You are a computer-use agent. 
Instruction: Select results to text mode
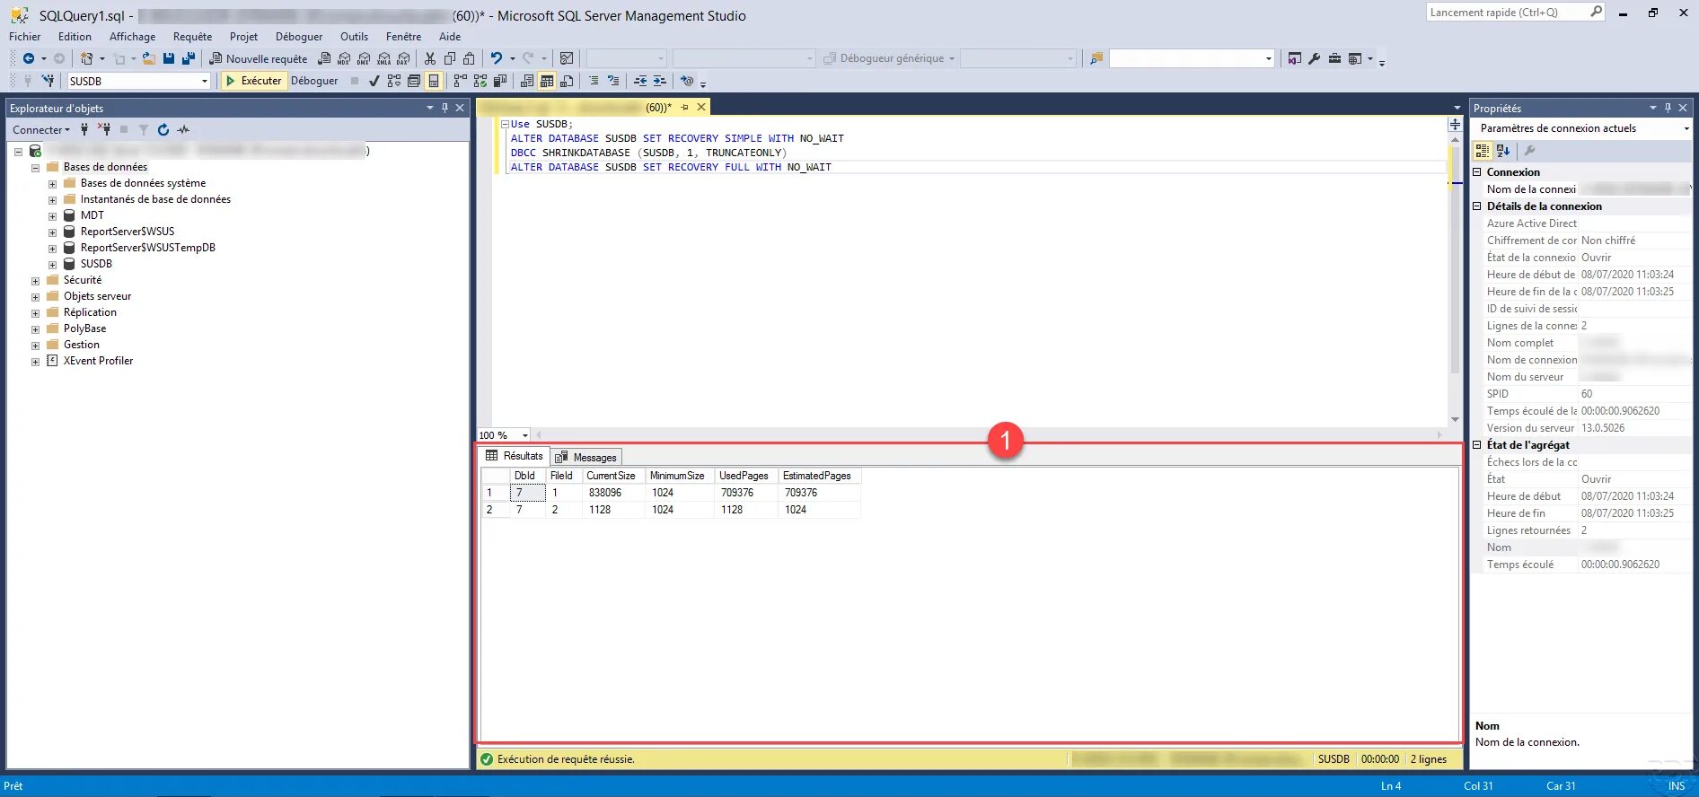527,81
